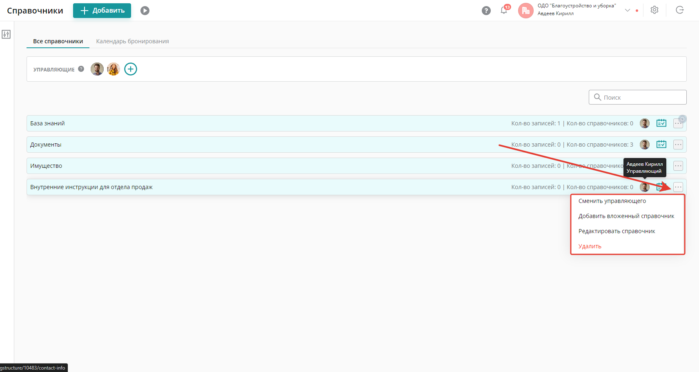Play the video tutorial icon next to Добавить
Viewport: 699px width, 372px height.
145,11
